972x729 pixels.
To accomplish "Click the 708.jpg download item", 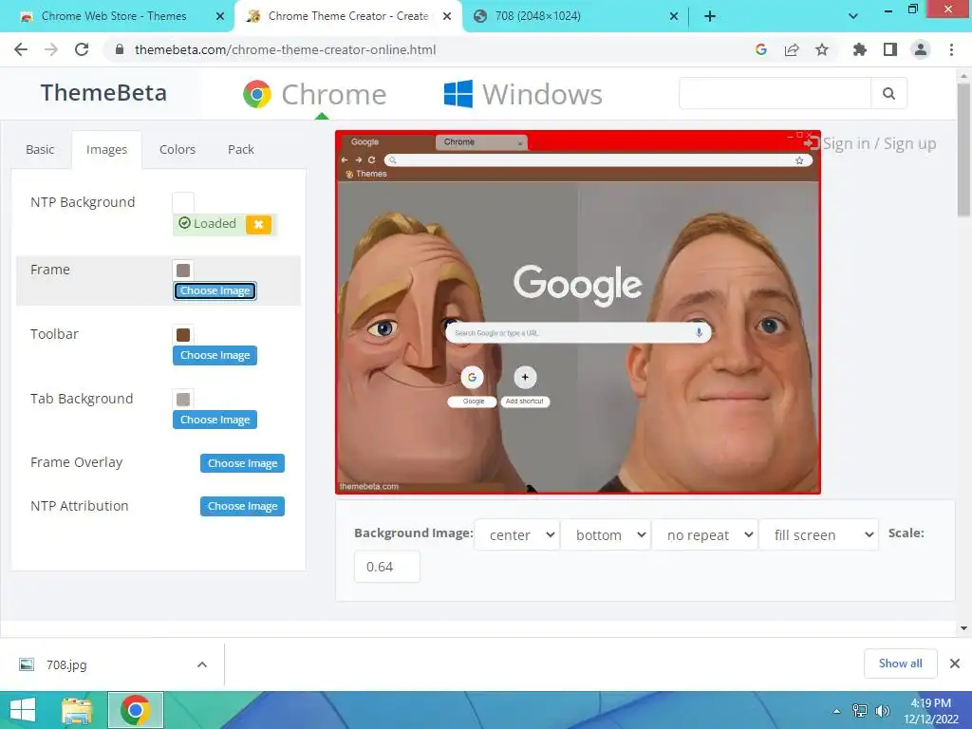I will 112,664.
